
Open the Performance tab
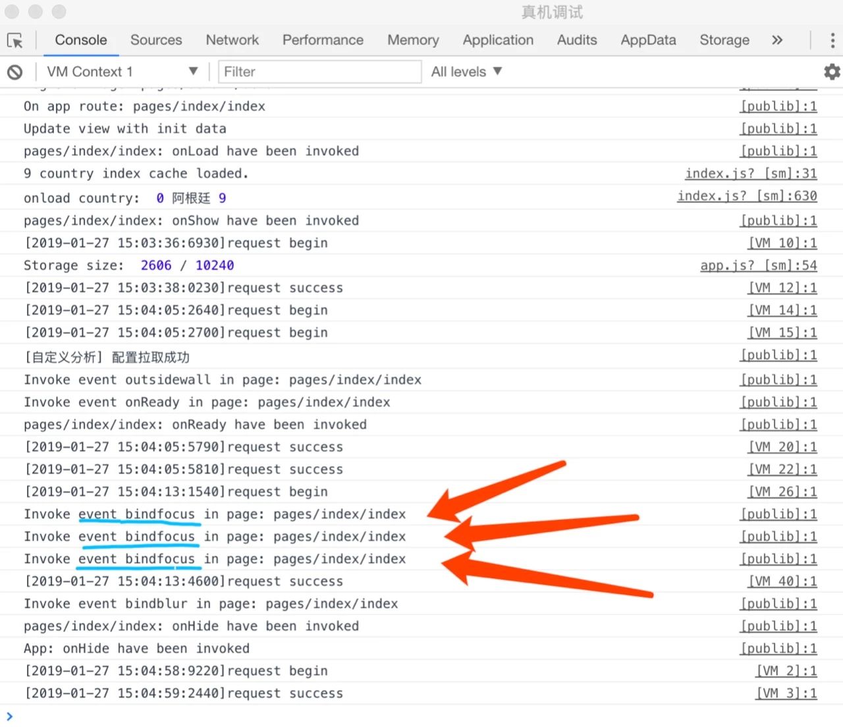tap(323, 40)
